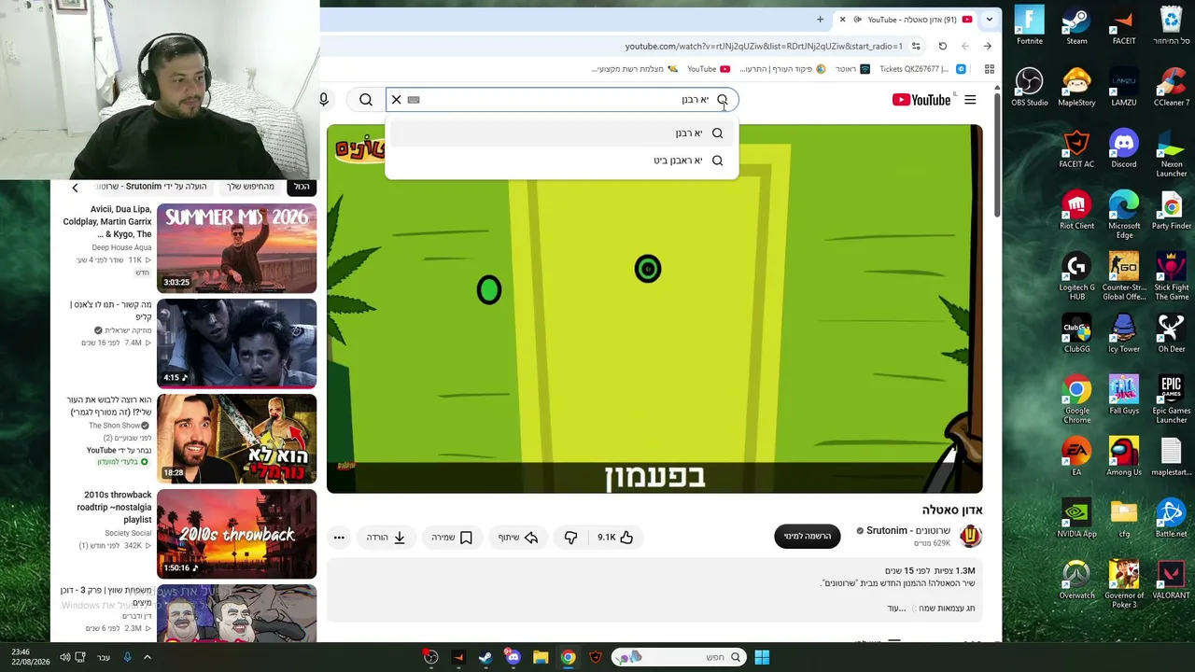Open the YouTube guide hamburger menu
The image size is (1195, 672).
click(970, 100)
